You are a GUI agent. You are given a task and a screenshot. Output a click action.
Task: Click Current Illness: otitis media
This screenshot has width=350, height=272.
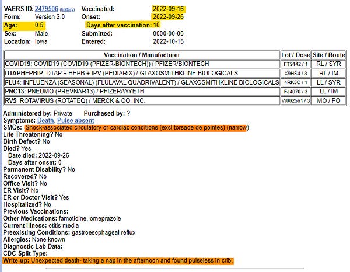(x=41, y=225)
